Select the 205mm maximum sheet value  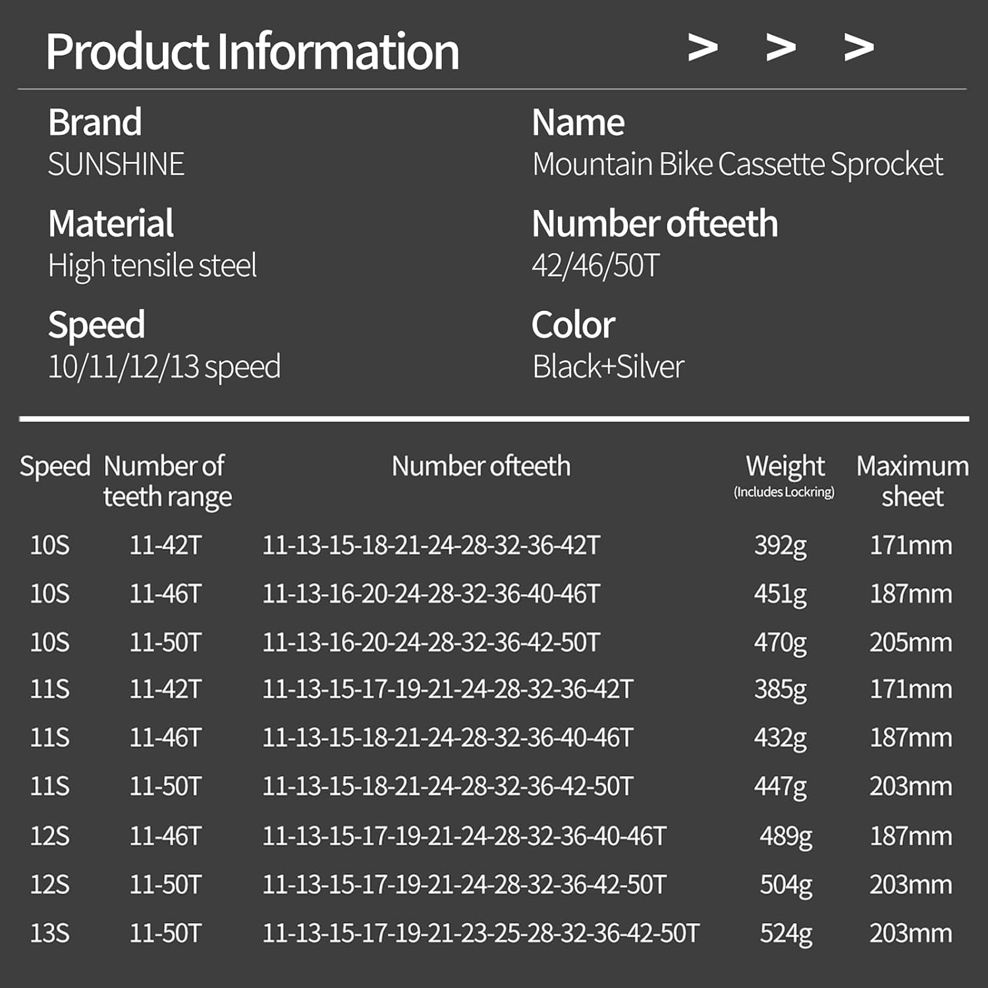(x=911, y=642)
